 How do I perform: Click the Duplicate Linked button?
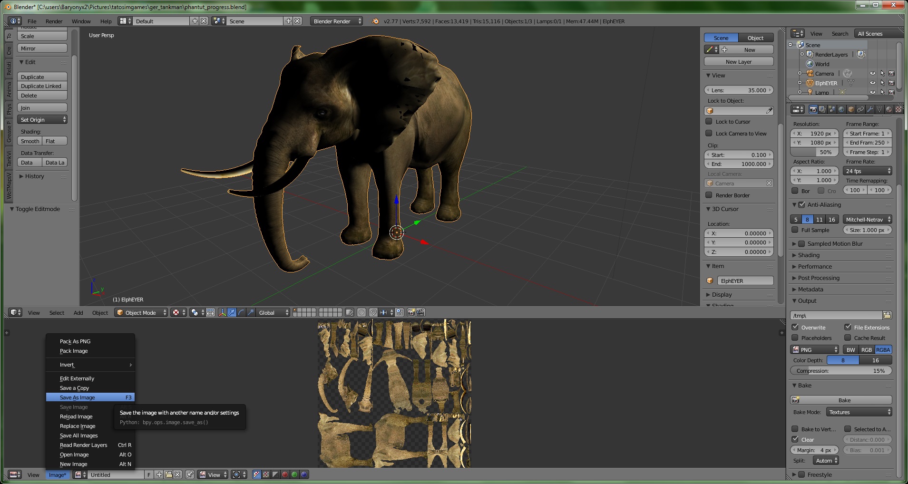click(42, 86)
